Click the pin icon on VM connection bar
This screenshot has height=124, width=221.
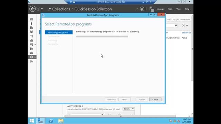click(x=71, y=2)
